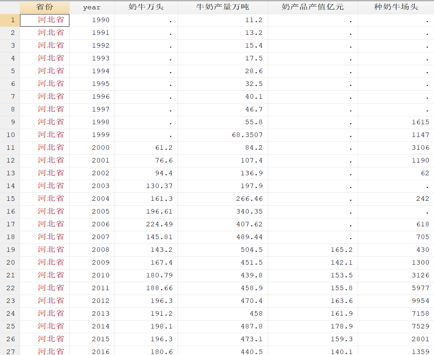Click dairy cow count 188.66
Image resolution: width=434 pixels, height=355 pixels.
(x=146, y=288)
